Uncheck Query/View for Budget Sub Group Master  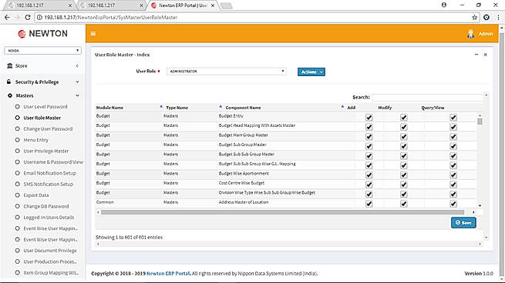coord(453,146)
